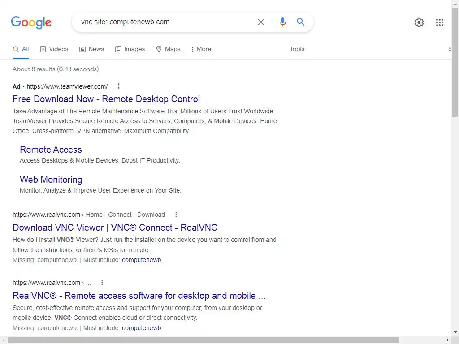The image size is (459, 344).
Task: Click the scroll down arrow
Action: tap(455, 332)
